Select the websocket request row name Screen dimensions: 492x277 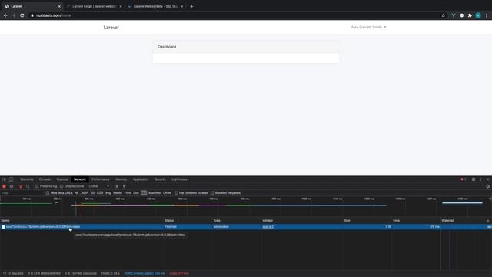tap(43, 227)
